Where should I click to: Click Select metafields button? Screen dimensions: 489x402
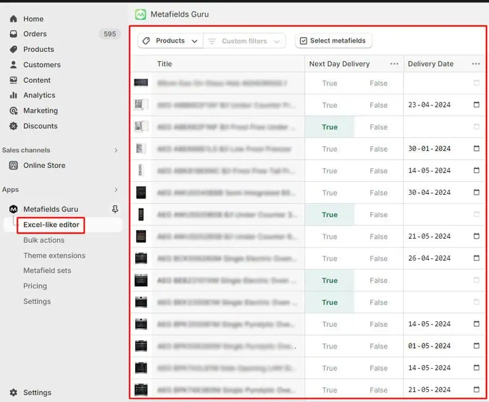(x=334, y=41)
